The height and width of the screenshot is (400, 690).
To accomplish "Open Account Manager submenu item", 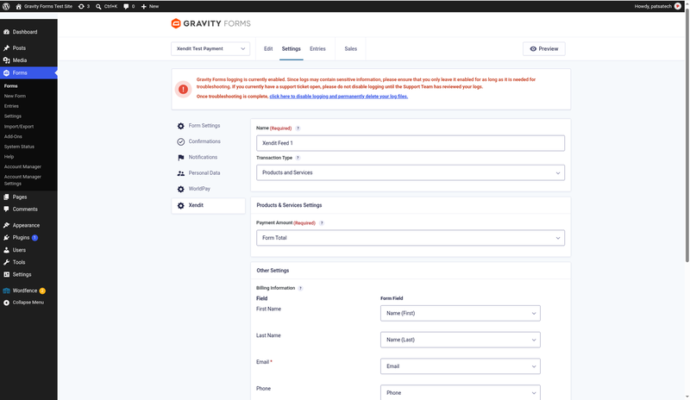I will (22, 166).
